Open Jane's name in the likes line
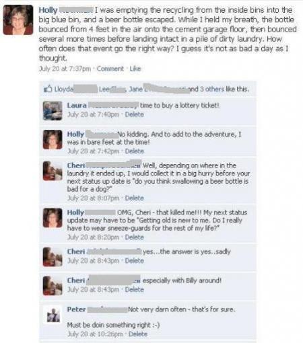This screenshot has height=343, width=303. 136,89
